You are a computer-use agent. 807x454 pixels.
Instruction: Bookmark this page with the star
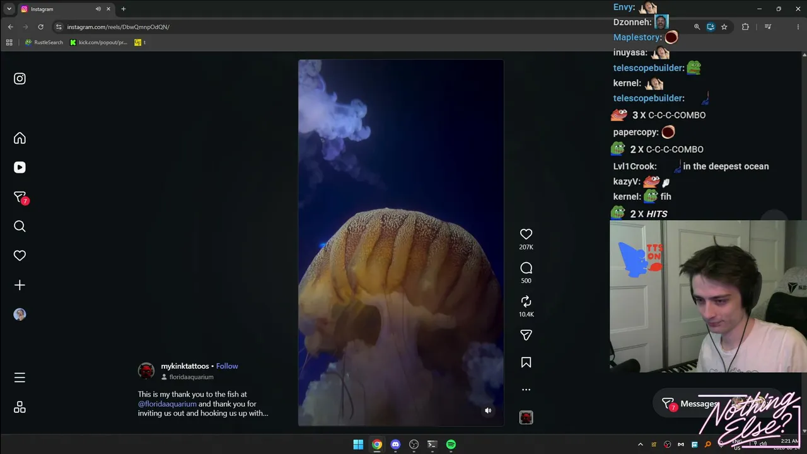click(724, 27)
